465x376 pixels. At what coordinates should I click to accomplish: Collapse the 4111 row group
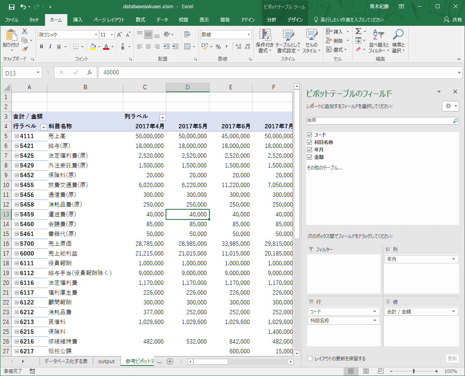click(x=17, y=136)
